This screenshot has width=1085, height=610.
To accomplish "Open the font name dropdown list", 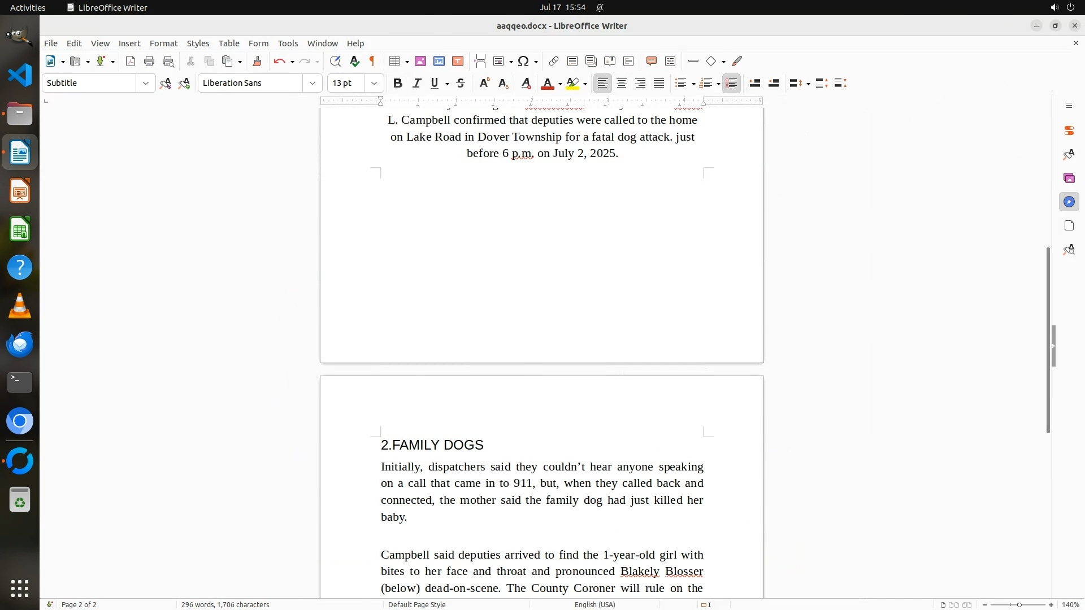I will (312, 84).
